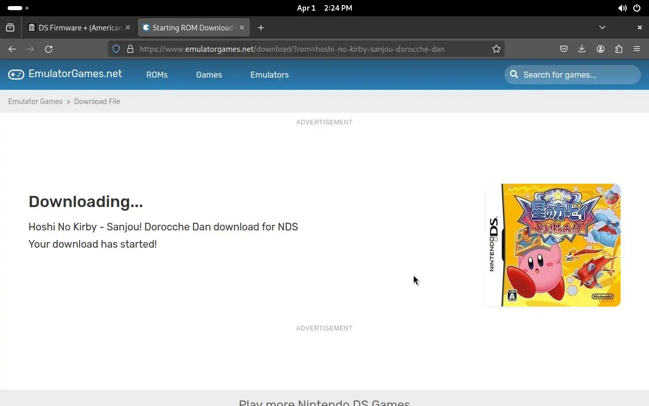649x406 pixels.
Task: Save page to Pocket
Action: tap(564, 49)
